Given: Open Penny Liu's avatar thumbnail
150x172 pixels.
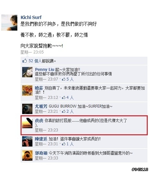Looking at the screenshot, I should point(27,72).
